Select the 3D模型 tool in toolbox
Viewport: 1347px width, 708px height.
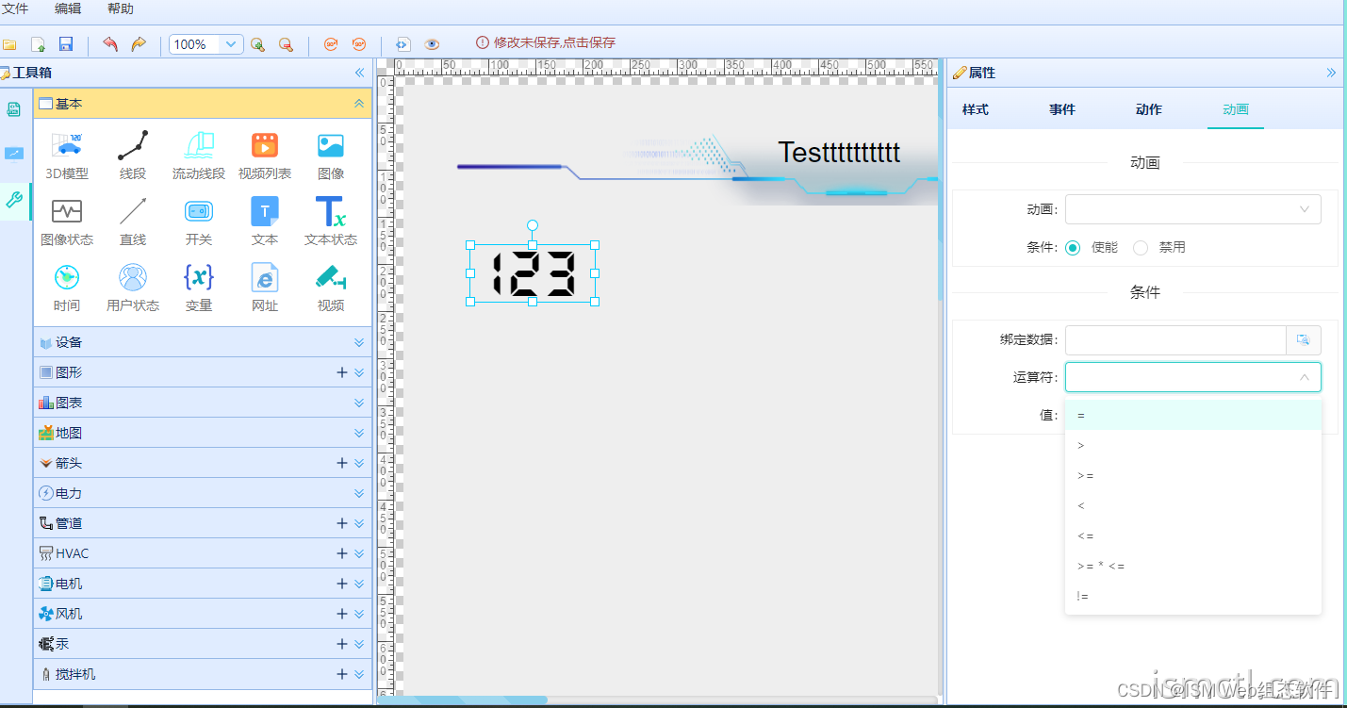[66, 153]
